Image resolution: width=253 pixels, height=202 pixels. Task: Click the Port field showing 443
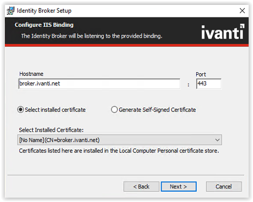point(209,84)
